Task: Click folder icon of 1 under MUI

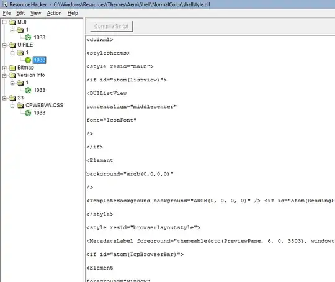Action: click(20, 30)
